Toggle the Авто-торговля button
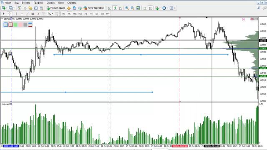Viewport: 267px width, 150px height. 93,8
